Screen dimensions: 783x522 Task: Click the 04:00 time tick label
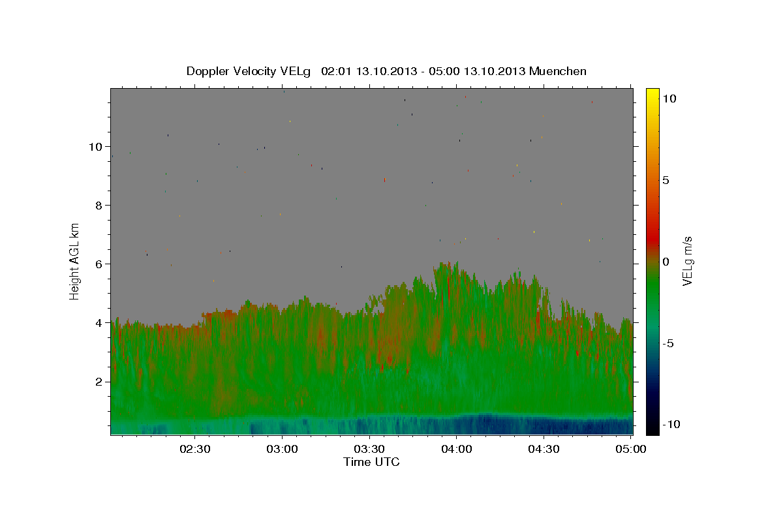click(457, 449)
